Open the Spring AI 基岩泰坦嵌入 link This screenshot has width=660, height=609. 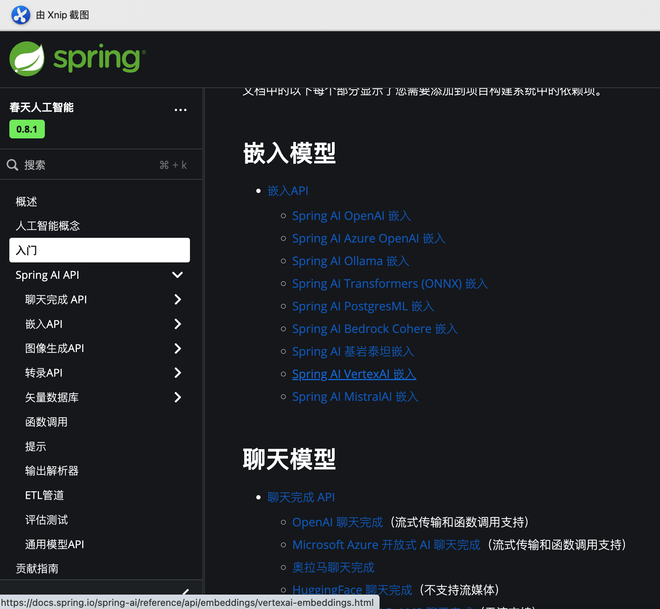pos(353,351)
